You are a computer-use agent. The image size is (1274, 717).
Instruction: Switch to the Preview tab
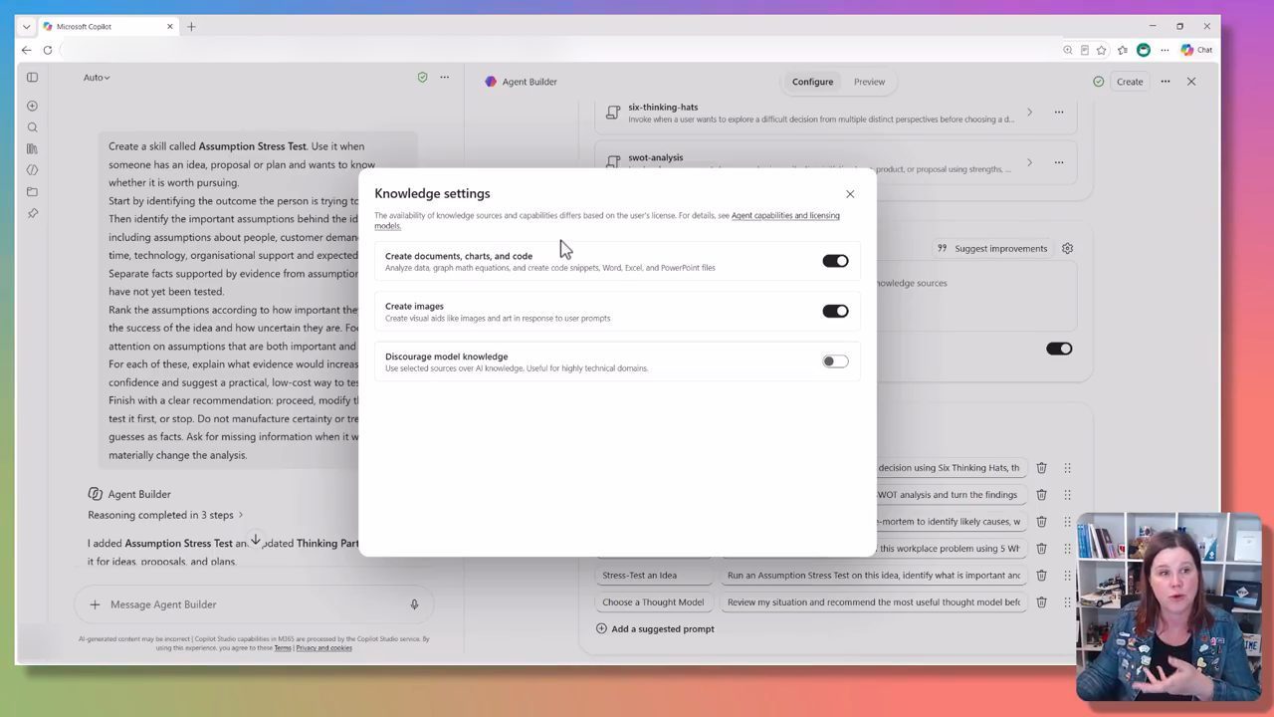[x=869, y=82]
